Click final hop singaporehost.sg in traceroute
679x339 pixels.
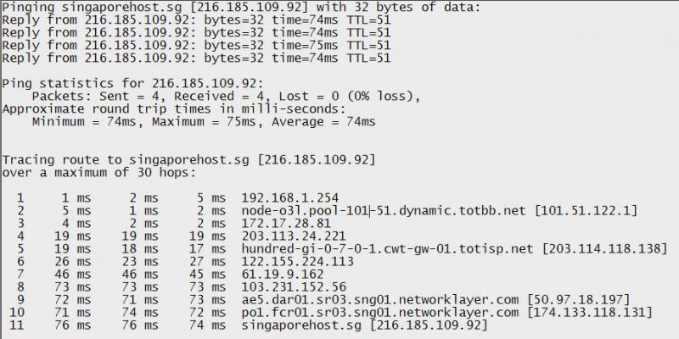tap(301, 325)
